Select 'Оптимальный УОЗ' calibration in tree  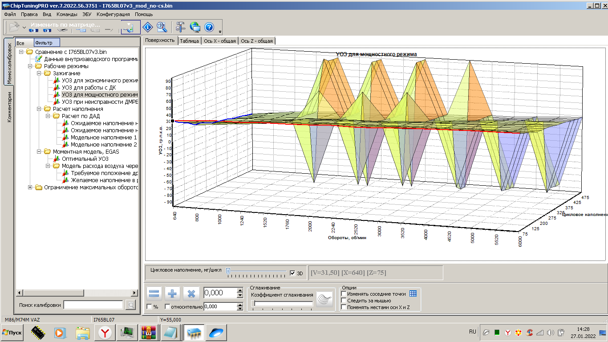[85, 159]
